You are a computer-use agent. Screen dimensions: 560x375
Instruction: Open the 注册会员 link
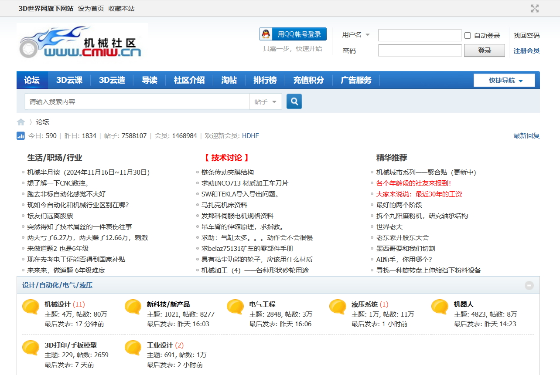526,51
